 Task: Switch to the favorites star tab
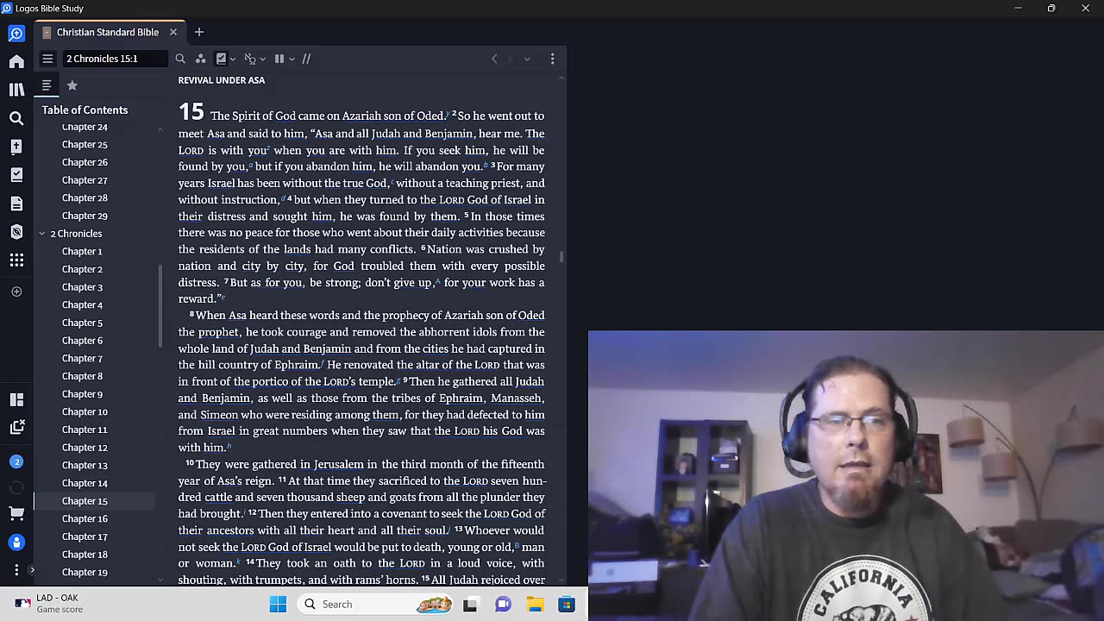coord(72,85)
